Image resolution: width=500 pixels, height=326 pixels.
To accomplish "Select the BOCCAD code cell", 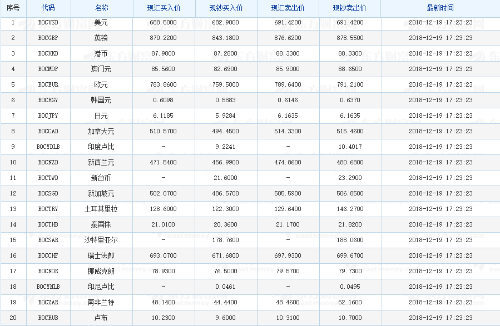I will pyautogui.click(x=48, y=132).
